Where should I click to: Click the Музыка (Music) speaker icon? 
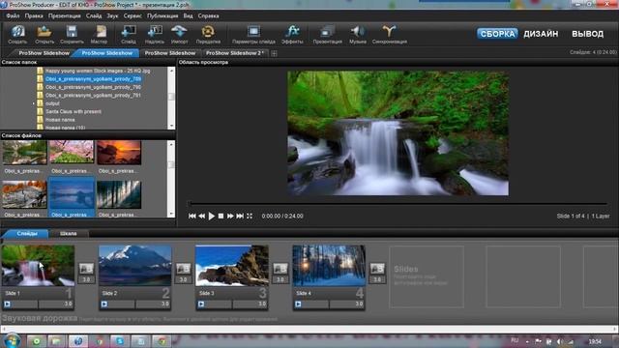tap(358, 34)
